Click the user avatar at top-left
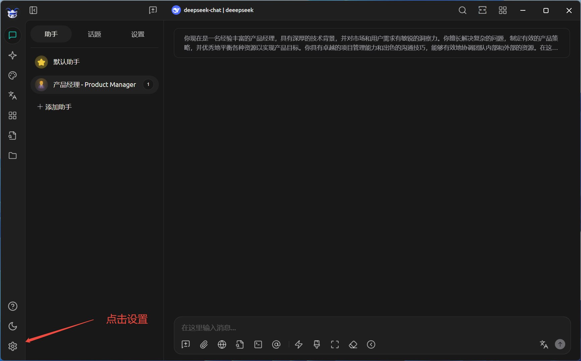Screen dimensions: 581x361 coord(13,13)
